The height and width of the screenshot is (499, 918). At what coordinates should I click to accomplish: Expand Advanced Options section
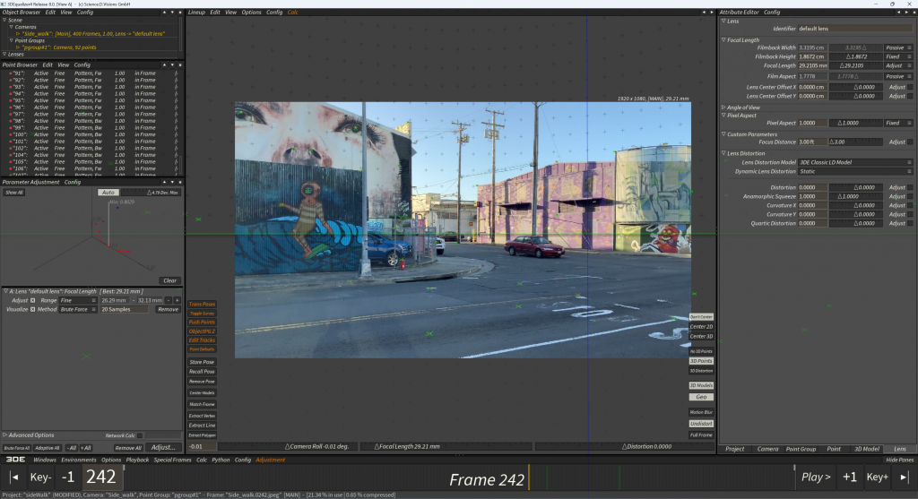click(x=4, y=435)
